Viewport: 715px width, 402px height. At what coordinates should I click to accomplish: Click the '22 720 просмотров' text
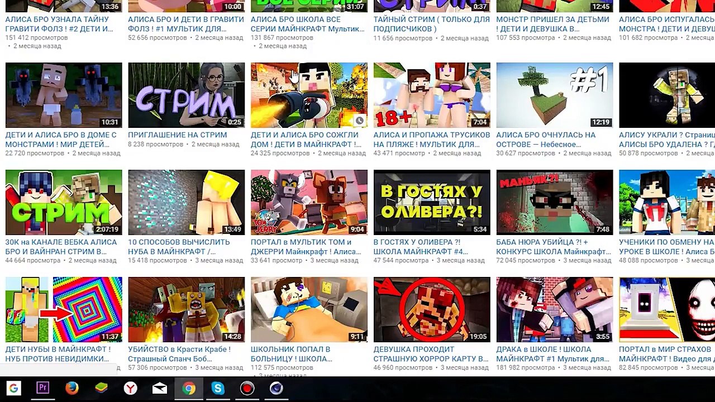(35, 153)
